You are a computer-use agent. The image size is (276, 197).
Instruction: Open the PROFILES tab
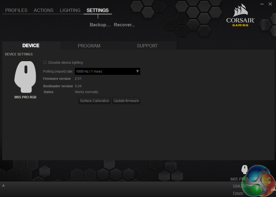(x=16, y=10)
